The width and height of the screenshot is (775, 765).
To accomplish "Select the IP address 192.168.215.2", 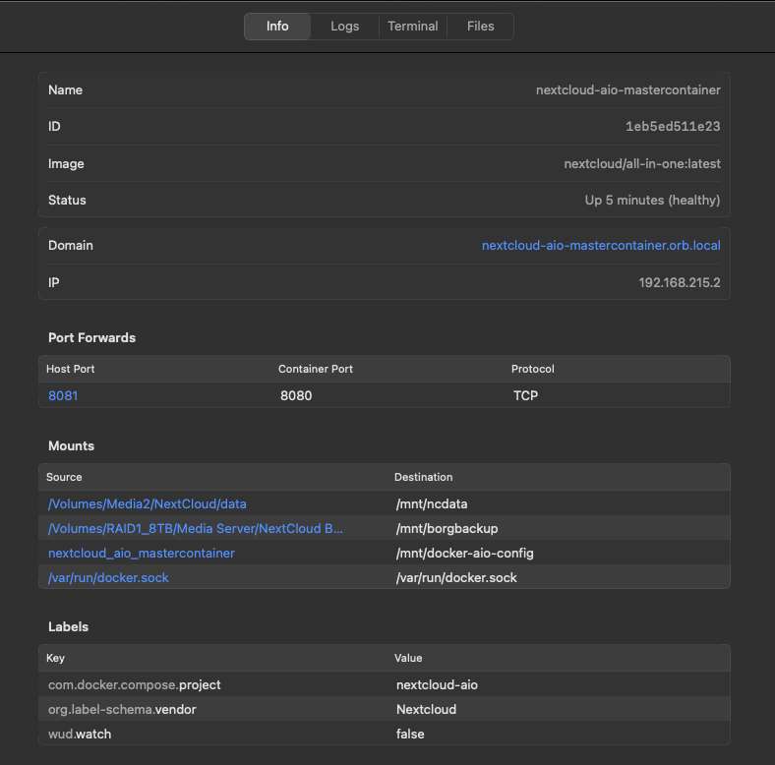I will (679, 282).
